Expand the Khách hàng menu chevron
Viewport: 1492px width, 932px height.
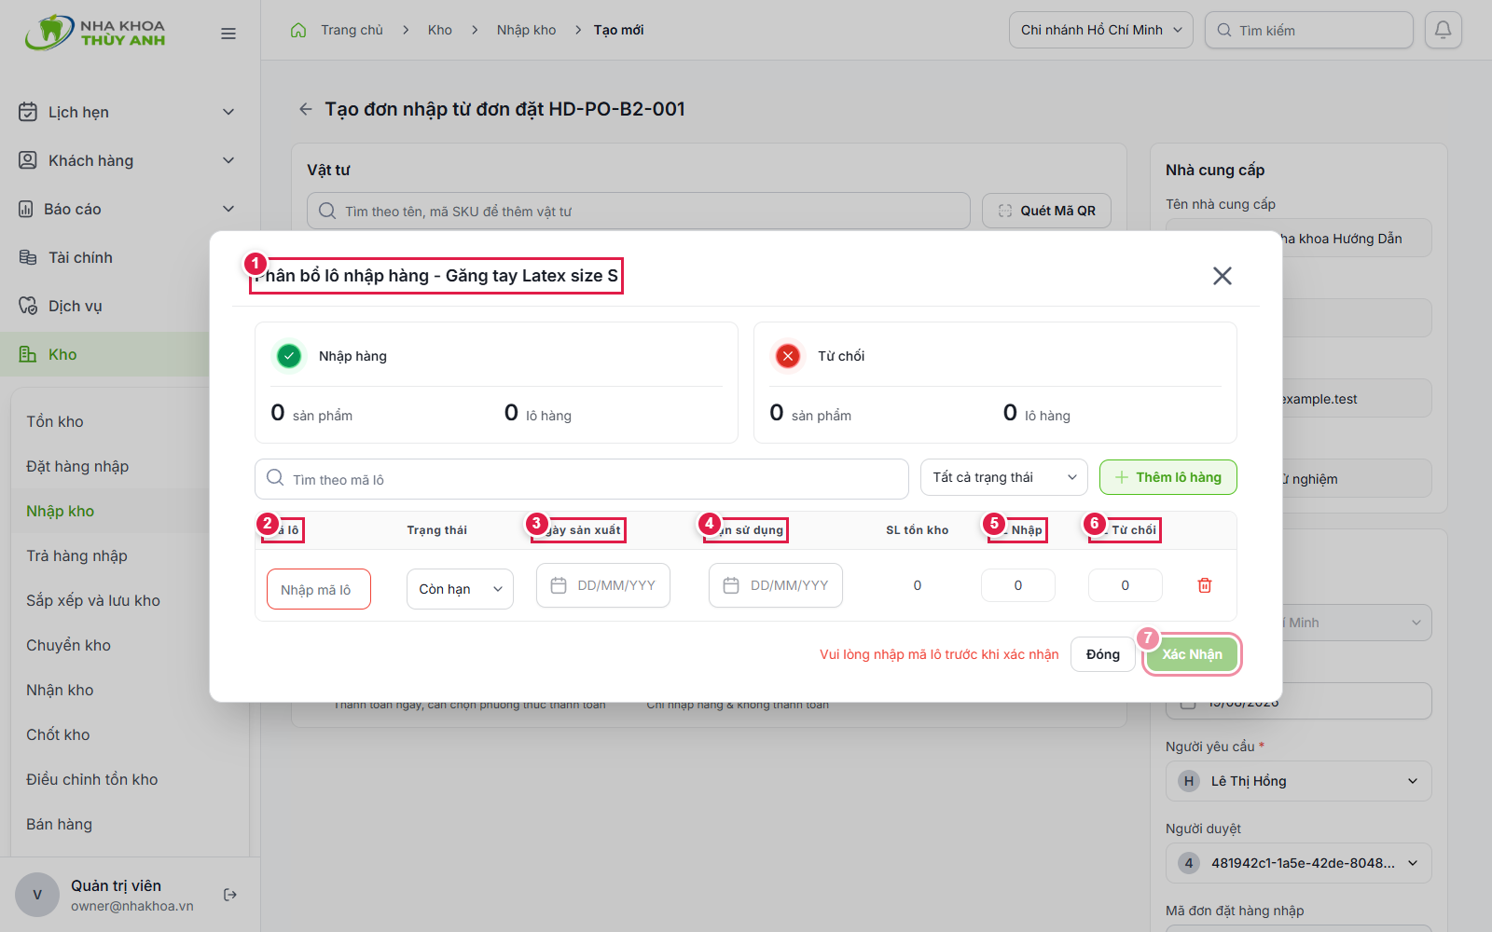tap(228, 160)
